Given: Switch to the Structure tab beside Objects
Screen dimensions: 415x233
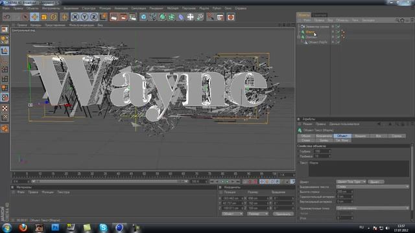Looking at the screenshot, I should tap(319, 15).
